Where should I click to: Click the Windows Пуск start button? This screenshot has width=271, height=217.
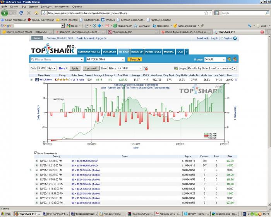point(6,214)
